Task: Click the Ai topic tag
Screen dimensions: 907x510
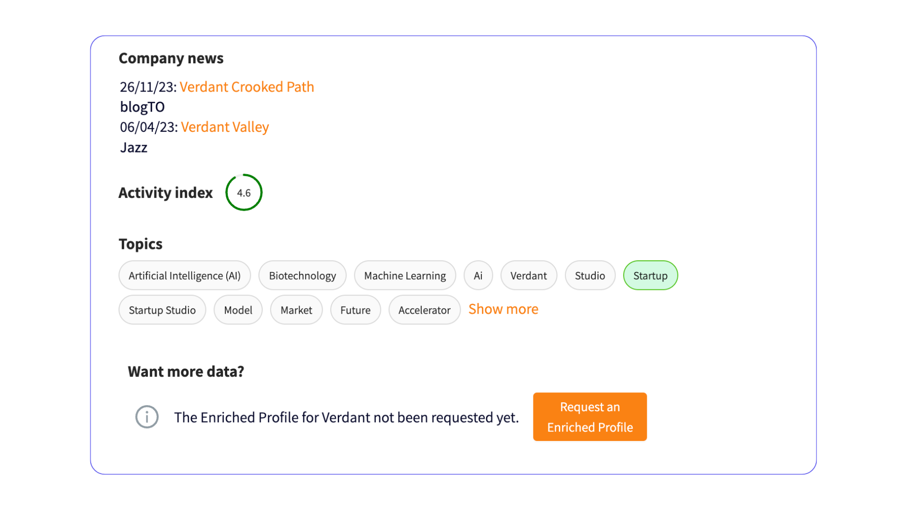Action: pyautogui.click(x=478, y=275)
